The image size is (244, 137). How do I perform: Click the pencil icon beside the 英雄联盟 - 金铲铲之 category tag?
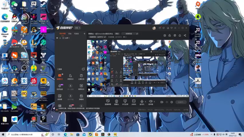click(x=105, y=37)
